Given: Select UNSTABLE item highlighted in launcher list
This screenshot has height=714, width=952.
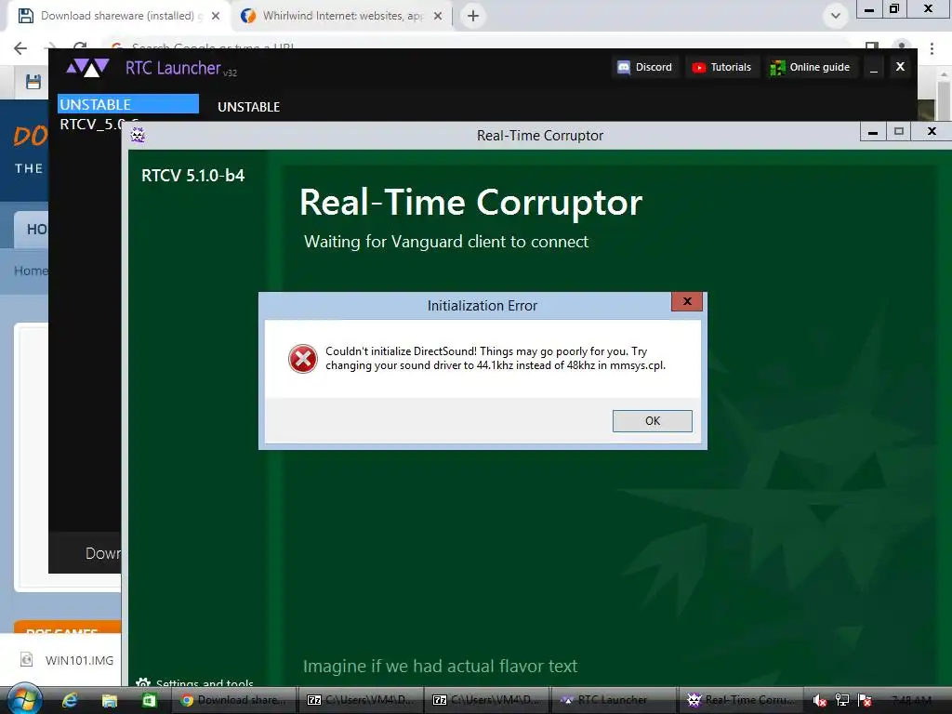Looking at the screenshot, I should pos(128,104).
